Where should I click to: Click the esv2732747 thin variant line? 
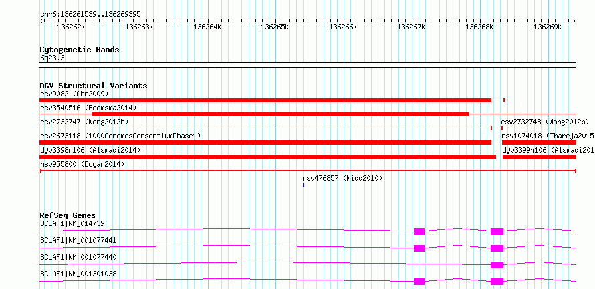265,128
